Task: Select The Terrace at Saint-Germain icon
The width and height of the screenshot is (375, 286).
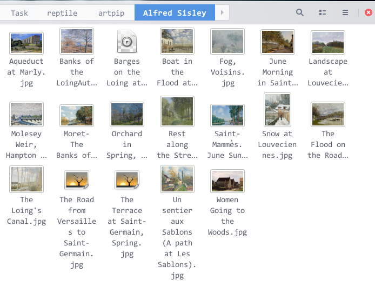Action: pyautogui.click(x=127, y=180)
